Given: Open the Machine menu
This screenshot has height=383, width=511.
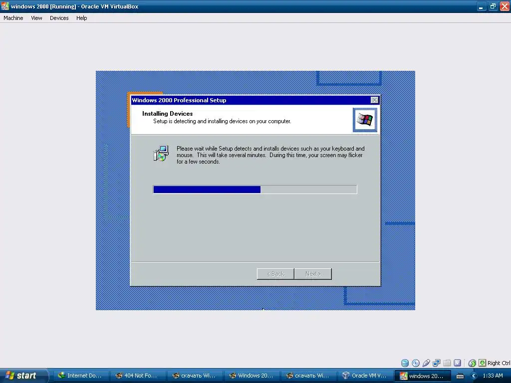Looking at the screenshot, I should [x=13, y=18].
